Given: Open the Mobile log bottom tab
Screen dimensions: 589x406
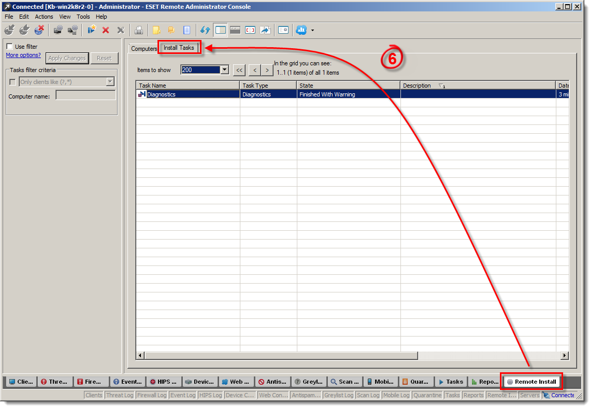Looking at the screenshot, I should point(382,382).
